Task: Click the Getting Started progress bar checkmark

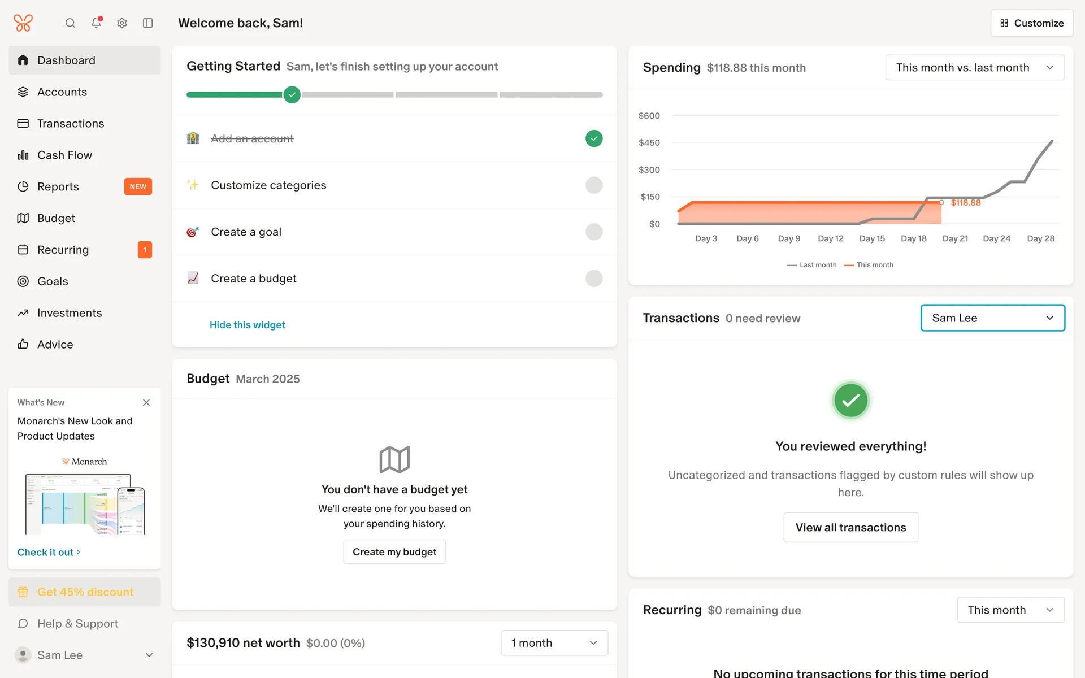Action: click(292, 95)
